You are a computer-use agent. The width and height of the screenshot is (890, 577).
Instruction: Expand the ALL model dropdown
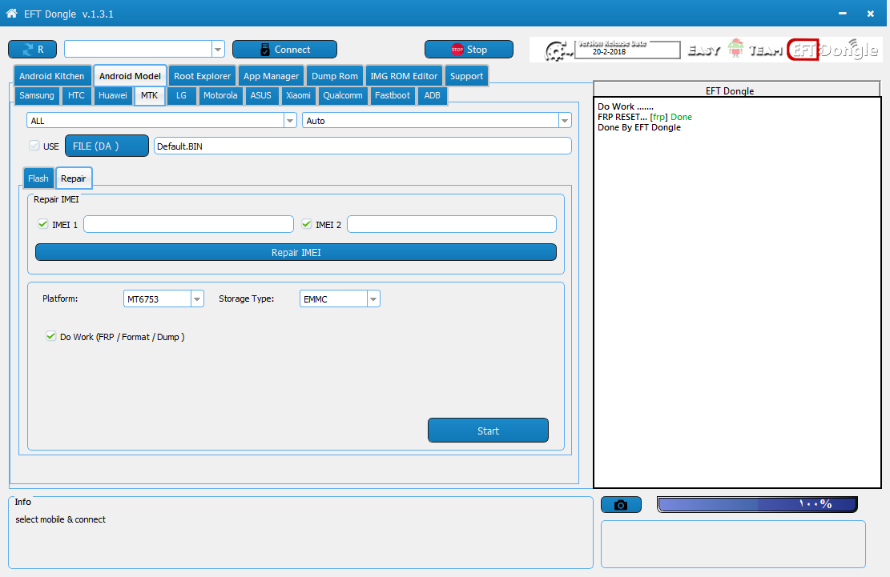coord(289,120)
